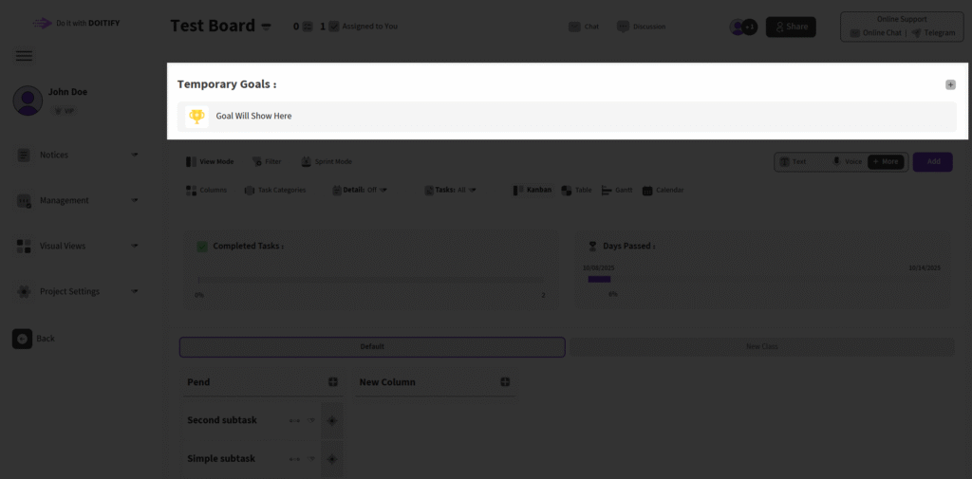Toggle the Assigned to You checkbox
Screen dimensions: 972x479
pyautogui.click(x=333, y=27)
